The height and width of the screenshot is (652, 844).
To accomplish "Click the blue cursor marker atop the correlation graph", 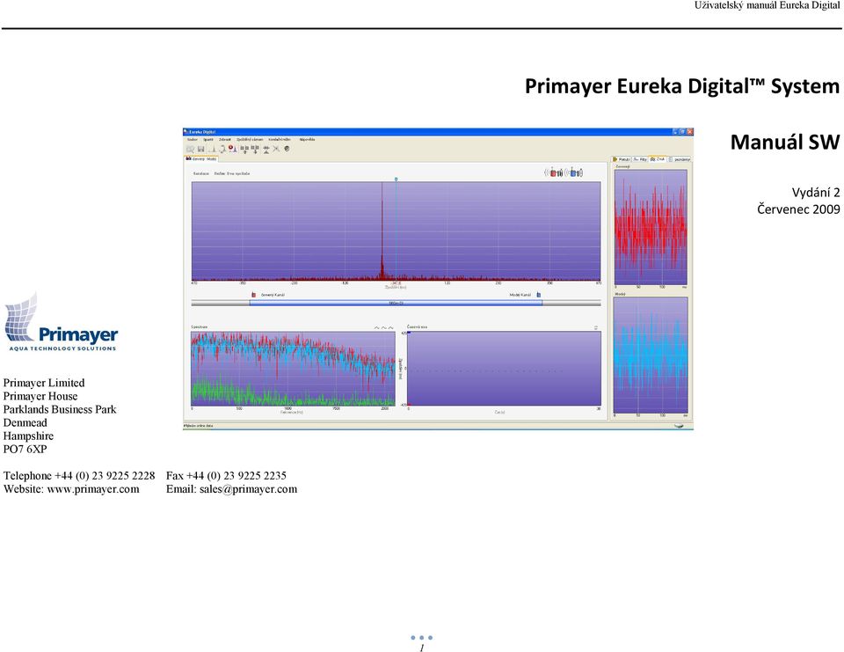I will 397,179.
